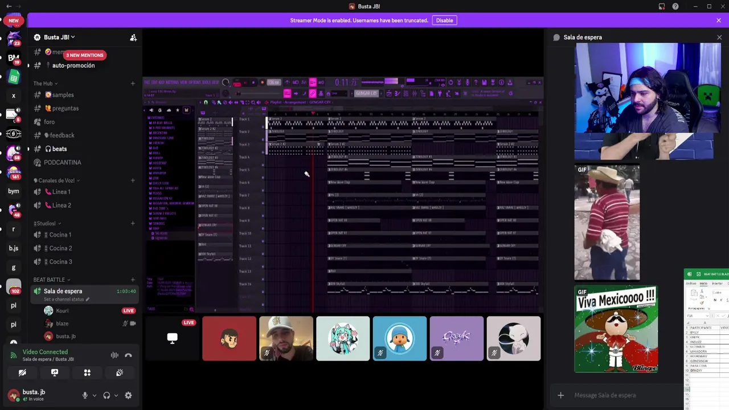Viewport: 729px width, 410px height.
Task: Select the LIVE stream participant tile
Action: coord(172,338)
